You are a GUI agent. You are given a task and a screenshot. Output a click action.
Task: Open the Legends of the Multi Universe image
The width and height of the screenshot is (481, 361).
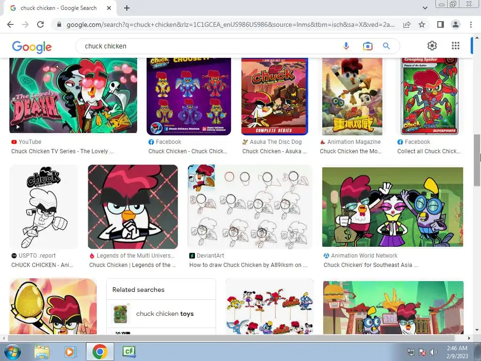pos(133,207)
